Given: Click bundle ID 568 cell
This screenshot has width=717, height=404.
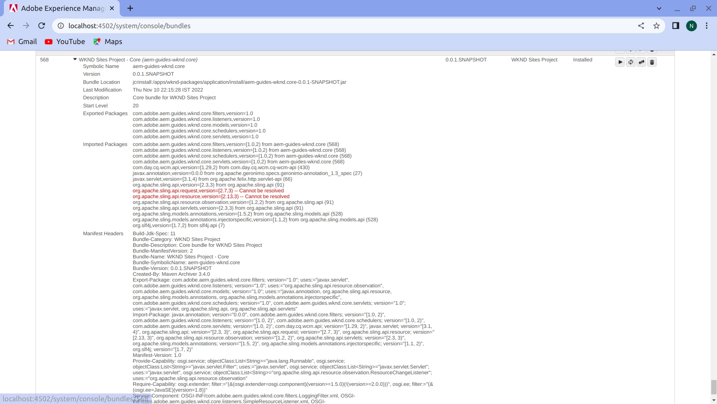Looking at the screenshot, I should pyautogui.click(x=44, y=60).
